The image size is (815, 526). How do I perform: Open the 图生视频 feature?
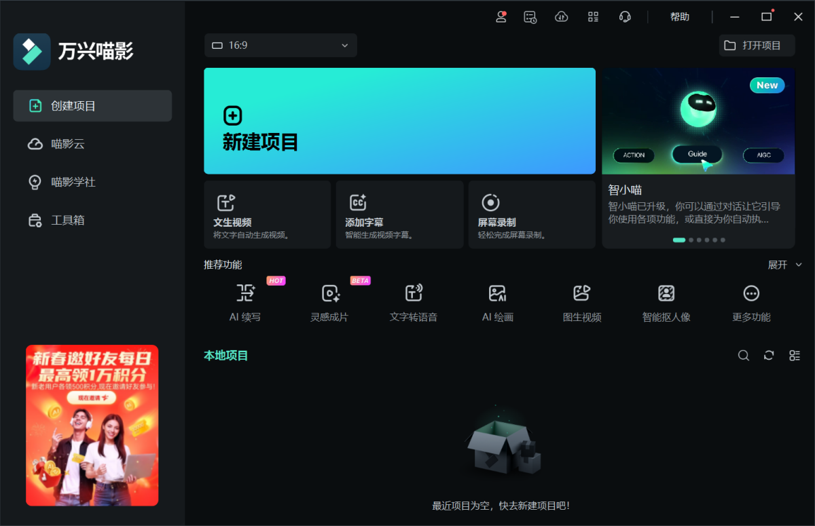tap(582, 293)
